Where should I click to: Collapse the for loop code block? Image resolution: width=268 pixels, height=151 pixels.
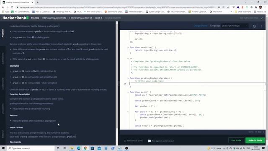[128, 112]
